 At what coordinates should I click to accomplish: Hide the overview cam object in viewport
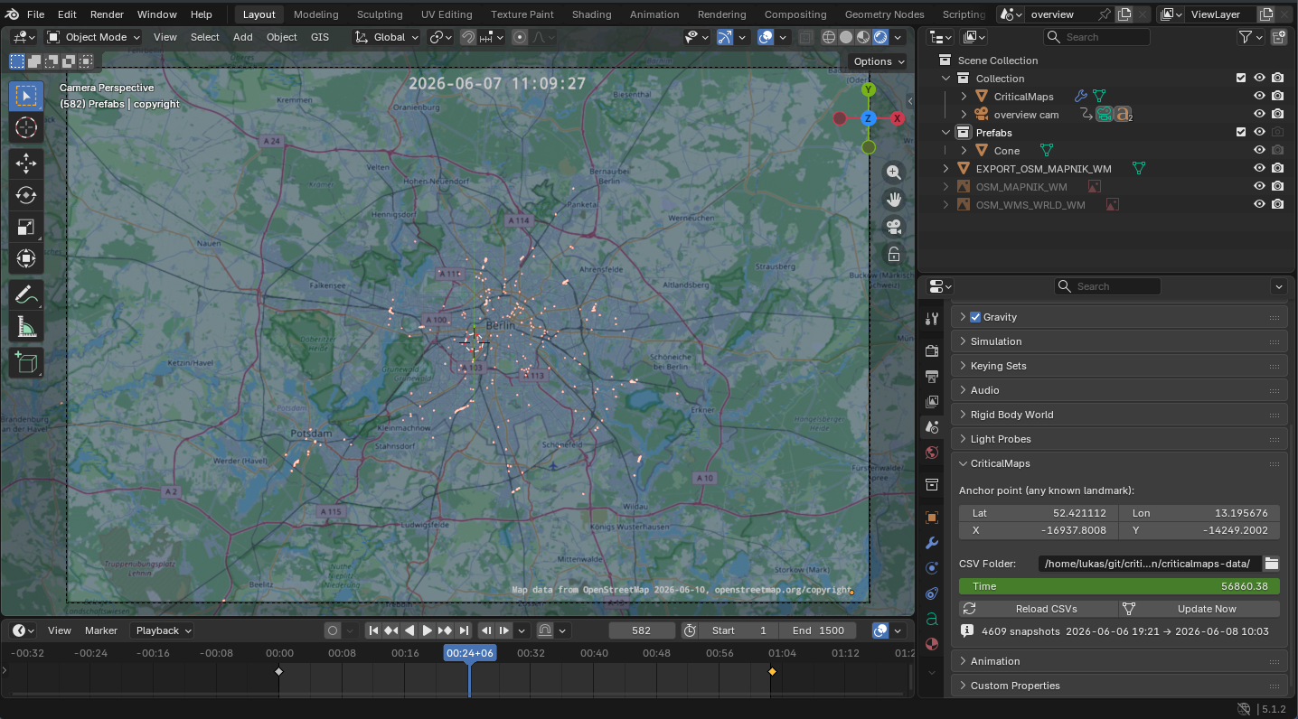[x=1259, y=115]
